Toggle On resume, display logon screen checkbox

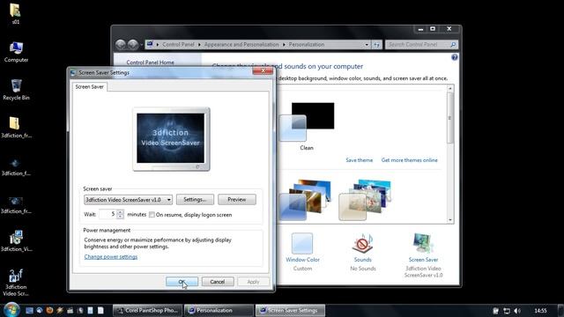(x=152, y=215)
